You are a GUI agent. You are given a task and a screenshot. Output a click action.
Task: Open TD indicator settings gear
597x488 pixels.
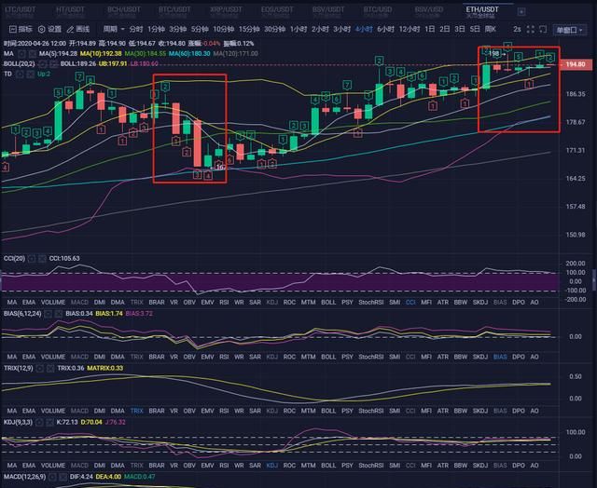coord(20,74)
